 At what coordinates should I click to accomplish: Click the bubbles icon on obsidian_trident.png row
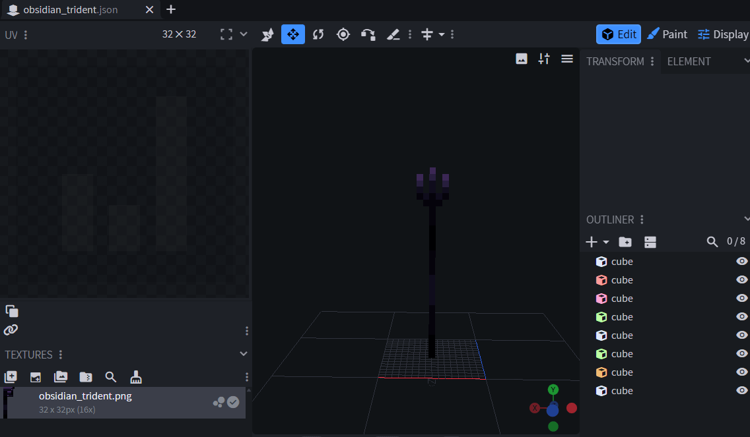pos(219,403)
